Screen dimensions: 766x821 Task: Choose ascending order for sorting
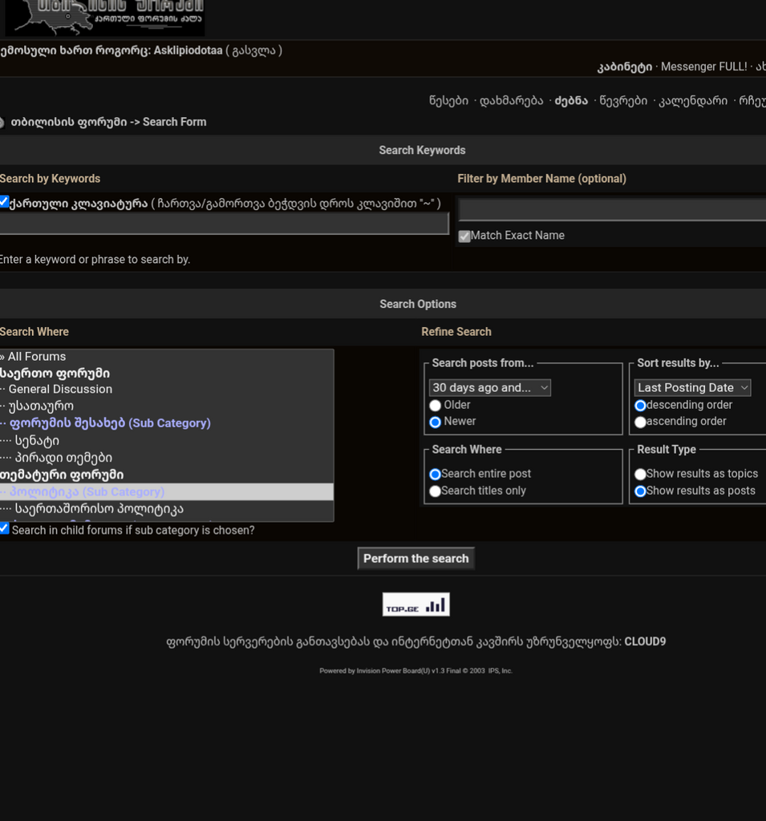[x=640, y=421]
